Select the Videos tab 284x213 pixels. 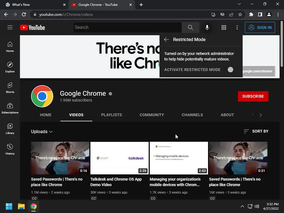click(x=76, y=115)
